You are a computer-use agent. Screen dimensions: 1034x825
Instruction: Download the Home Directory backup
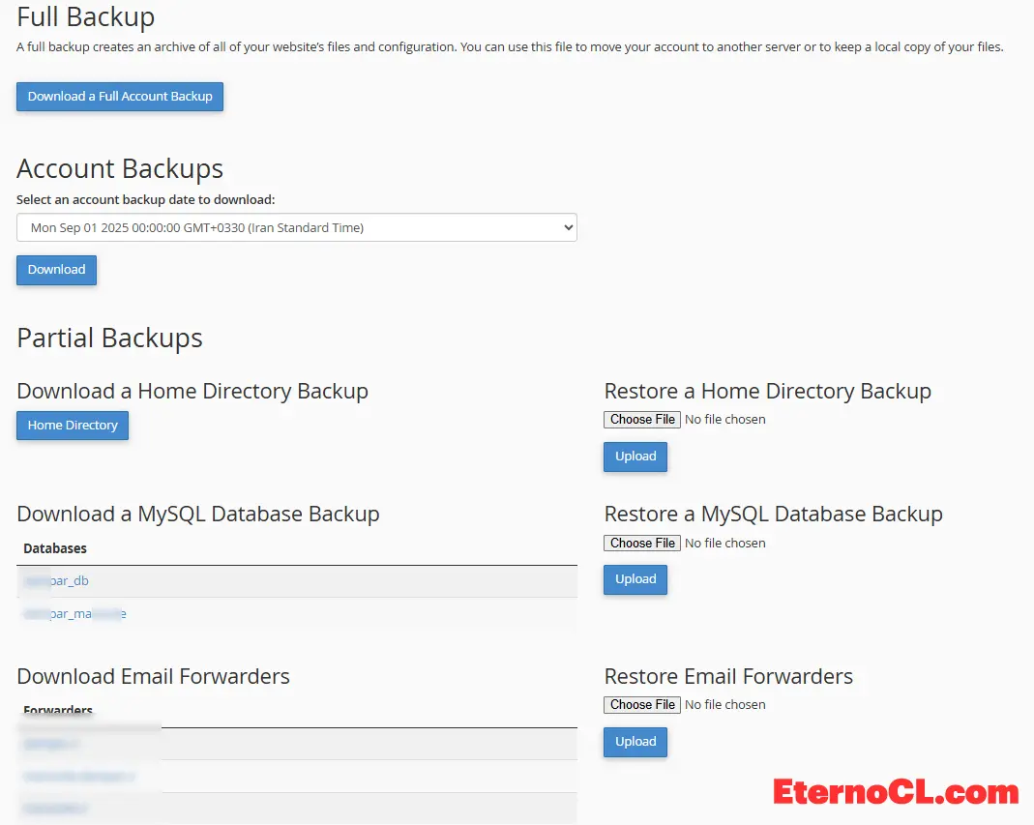click(73, 426)
